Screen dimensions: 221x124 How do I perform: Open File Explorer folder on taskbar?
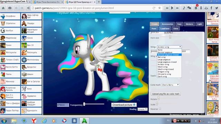pyautogui.click(x=14, y=121)
